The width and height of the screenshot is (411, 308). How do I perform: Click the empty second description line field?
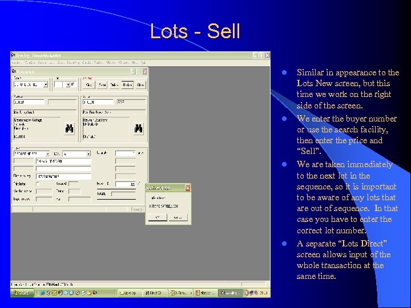(64, 169)
